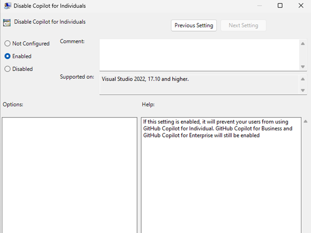Close the Disable Copilot for Individuals dialog

[301, 5]
